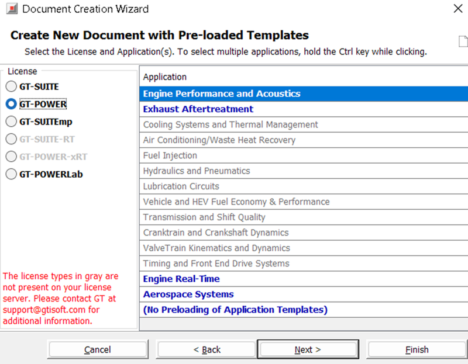Go back with the Back button
The image size is (468, 364).
tap(207, 349)
